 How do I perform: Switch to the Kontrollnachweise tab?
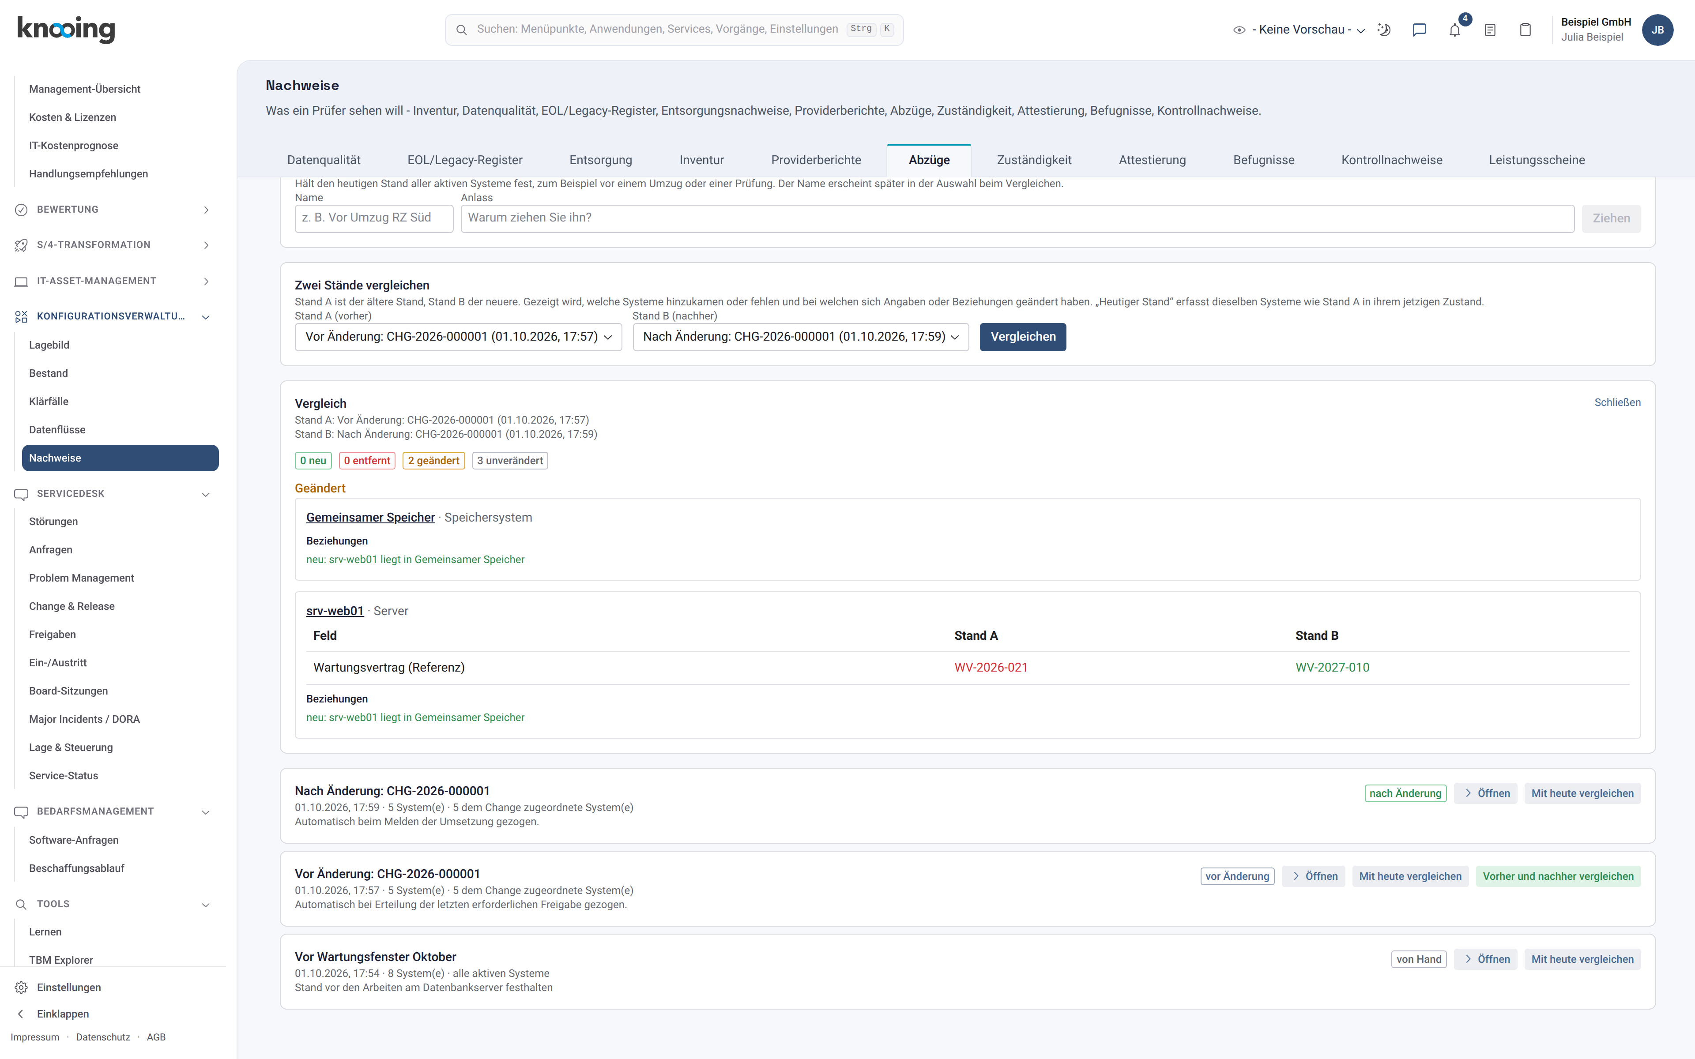(x=1392, y=160)
